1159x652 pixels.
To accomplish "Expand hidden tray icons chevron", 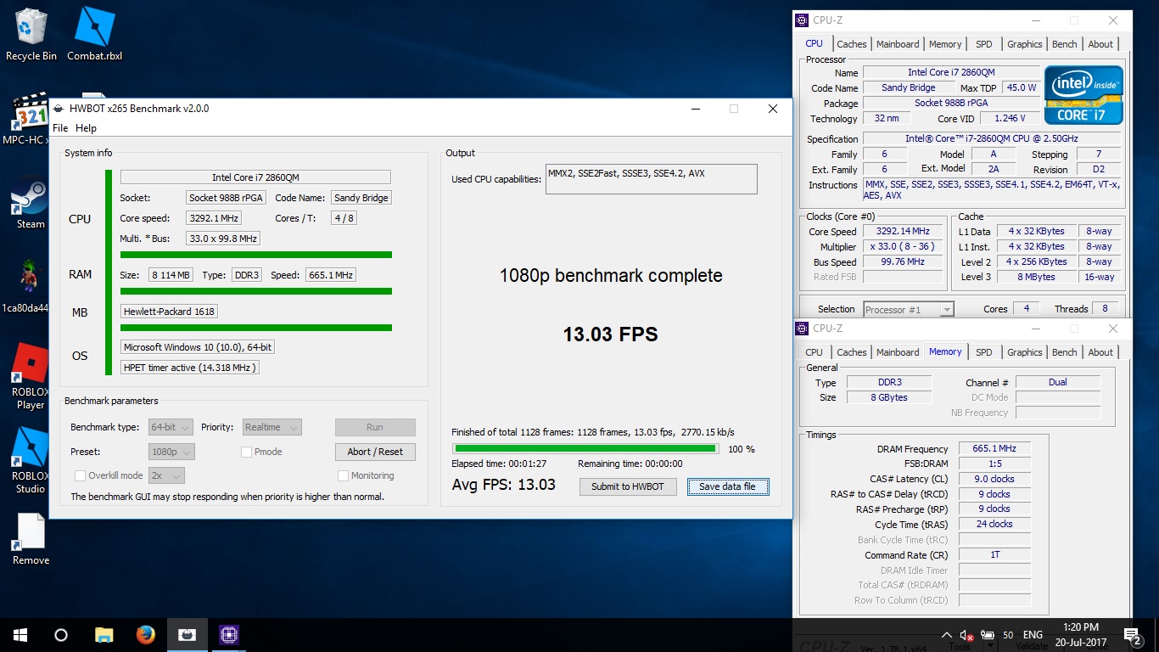I will pos(947,635).
